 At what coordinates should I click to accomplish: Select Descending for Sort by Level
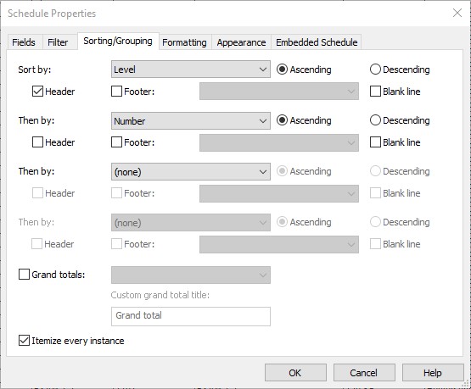pyautogui.click(x=375, y=69)
